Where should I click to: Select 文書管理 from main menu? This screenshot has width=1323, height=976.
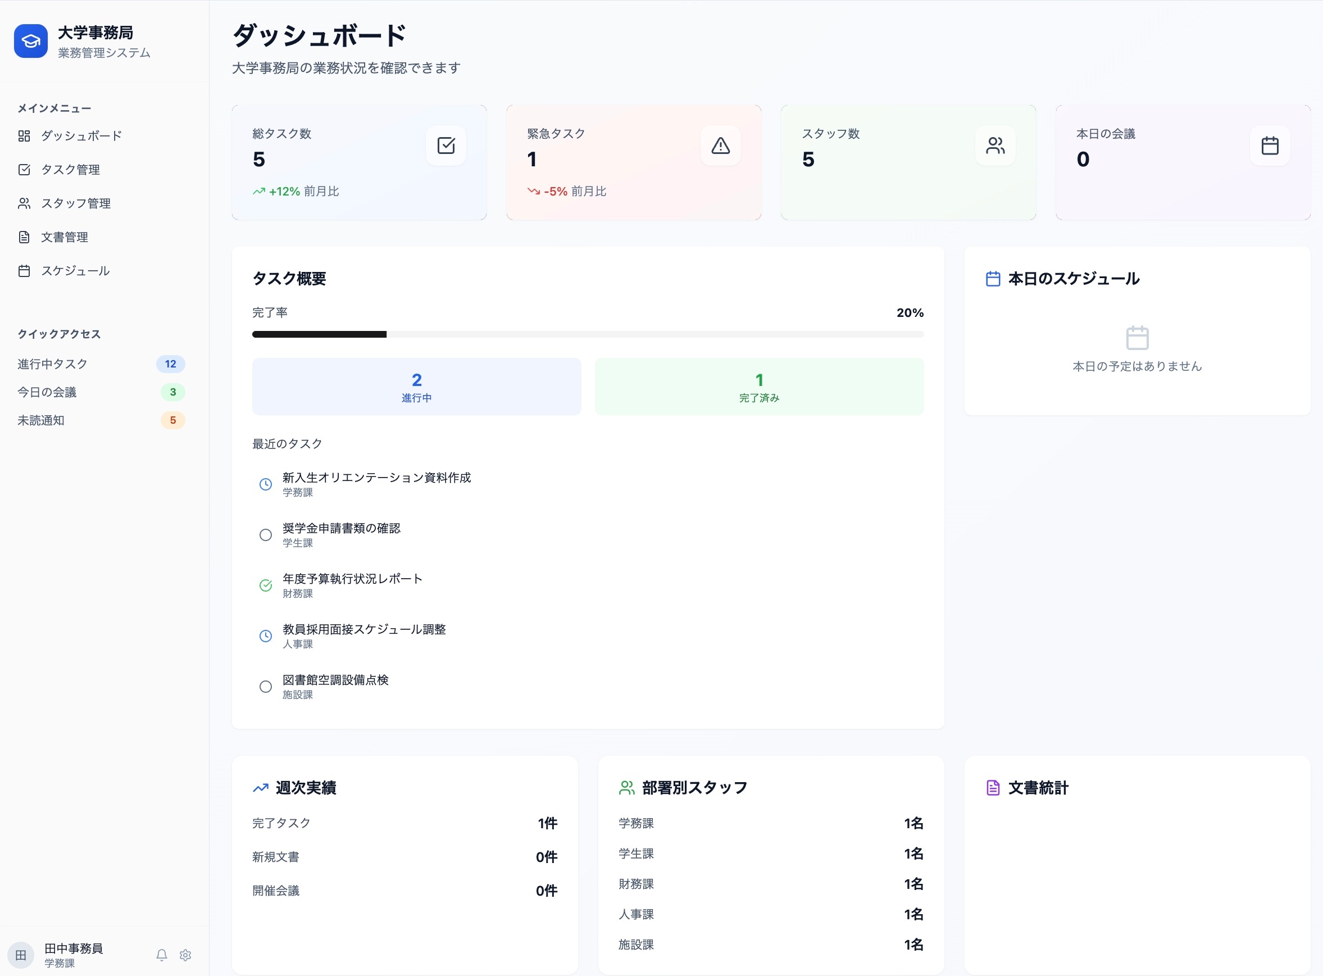(x=64, y=238)
